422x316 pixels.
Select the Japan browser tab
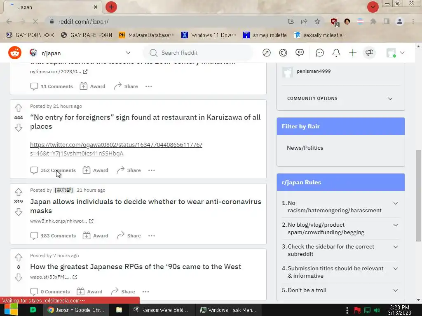52,7
